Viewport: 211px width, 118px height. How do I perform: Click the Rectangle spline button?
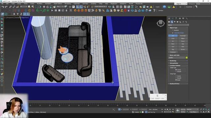point(183,36)
